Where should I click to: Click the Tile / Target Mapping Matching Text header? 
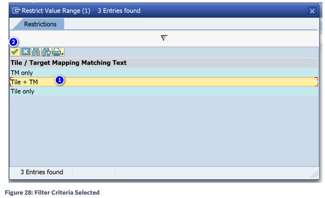[x=68, y=63]
